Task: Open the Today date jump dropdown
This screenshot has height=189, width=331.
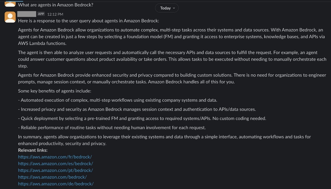Action: [x=167, y=8]
